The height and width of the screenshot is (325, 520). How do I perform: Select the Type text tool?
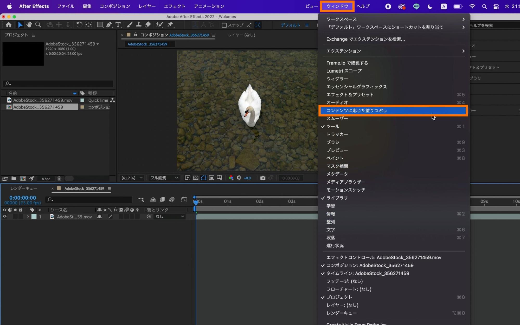[x=118, y=25]
